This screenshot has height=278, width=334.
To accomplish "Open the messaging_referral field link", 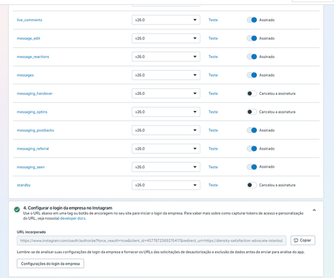I will pos(33,148).
